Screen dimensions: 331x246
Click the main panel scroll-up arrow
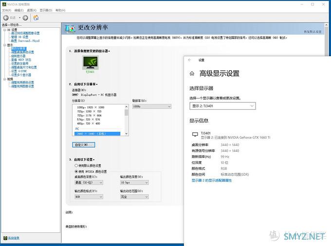[326, 25]
